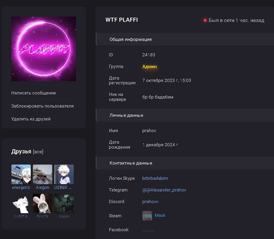Click the LuNTik name link
Screen dimensions: 274x239
click(x=21, y=217)
